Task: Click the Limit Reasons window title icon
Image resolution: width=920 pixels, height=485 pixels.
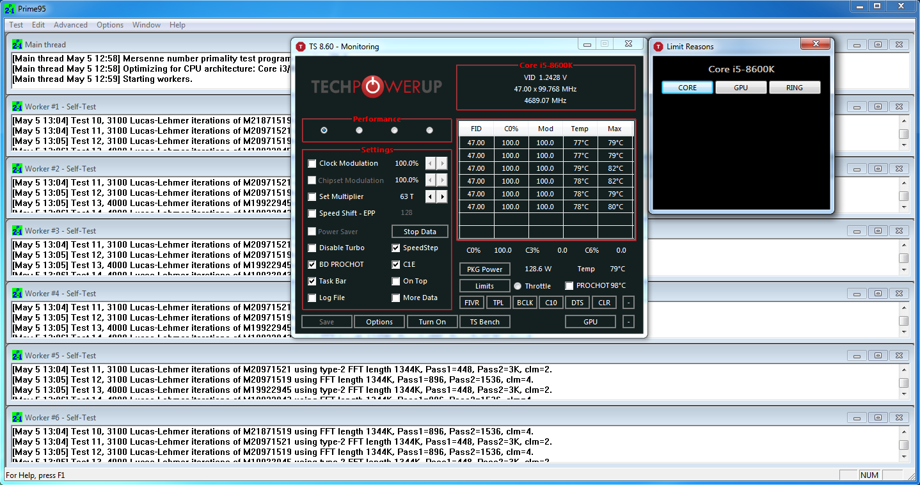Action: 659,46
